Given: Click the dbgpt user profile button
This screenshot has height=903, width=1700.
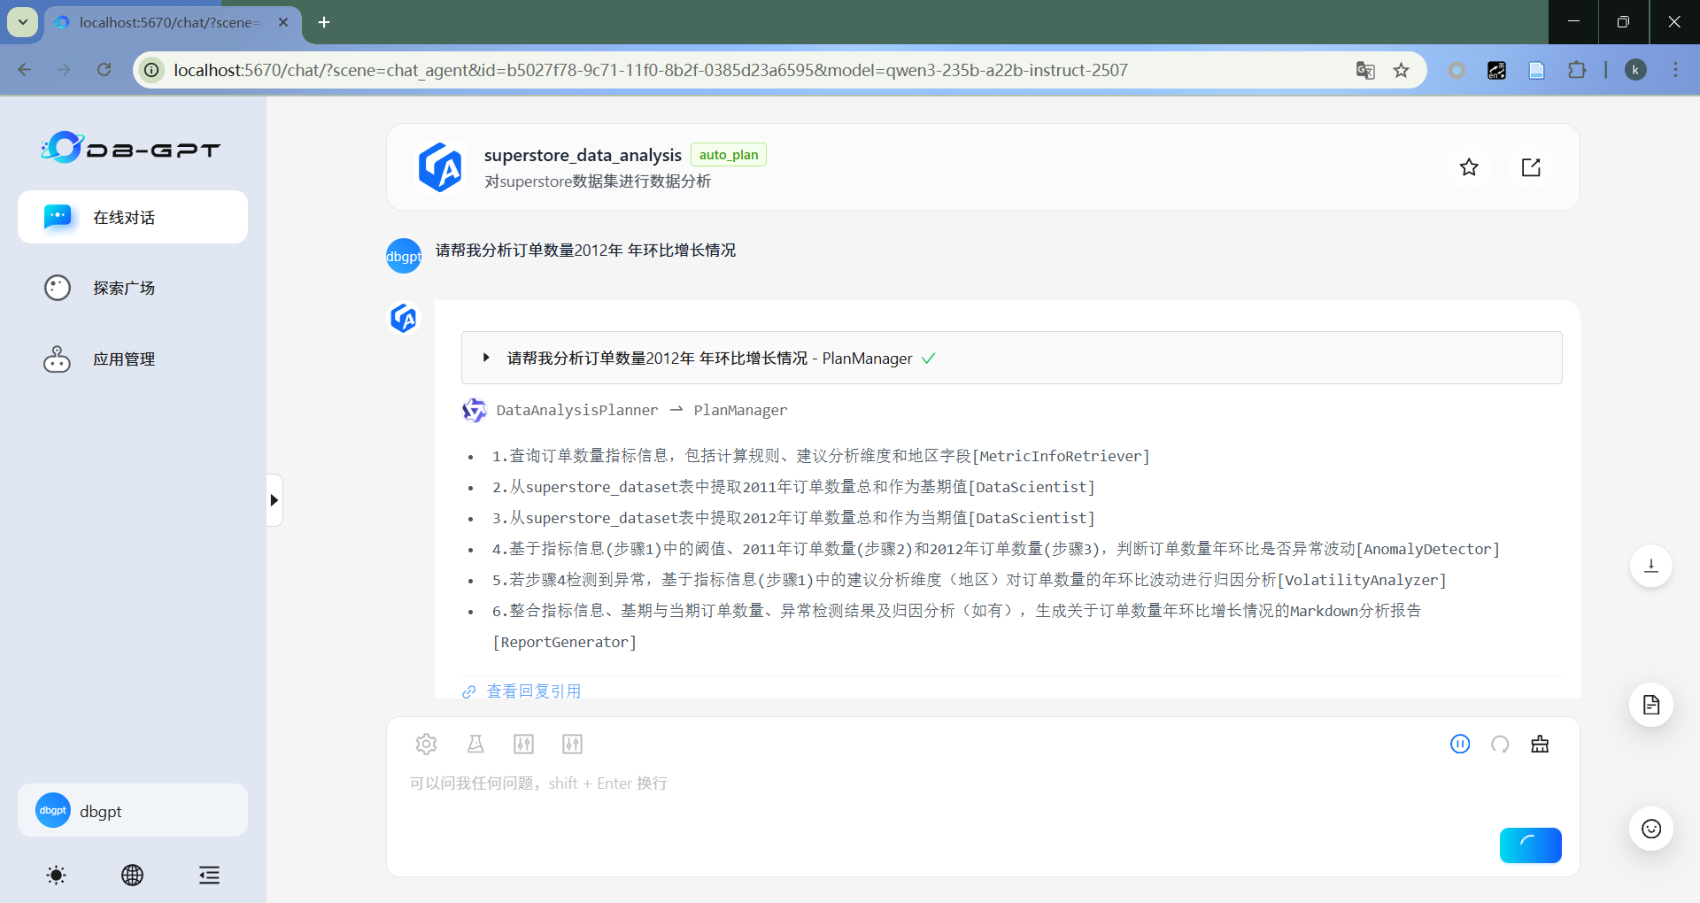Looking at the screenshot, I should [133, 810].
